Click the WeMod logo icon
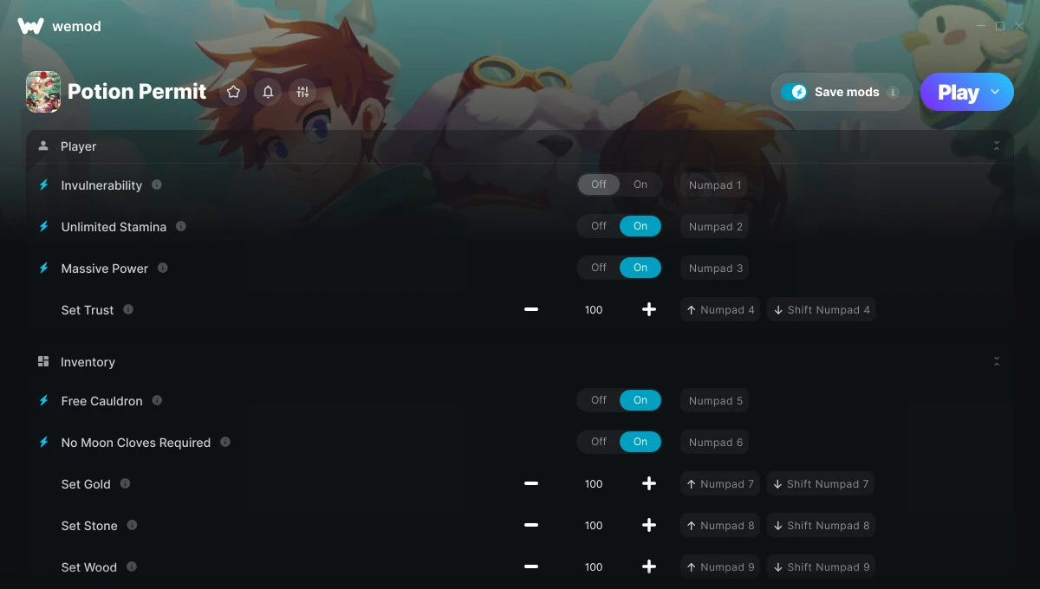This screenshot has width=1040, height=589. 30,26
